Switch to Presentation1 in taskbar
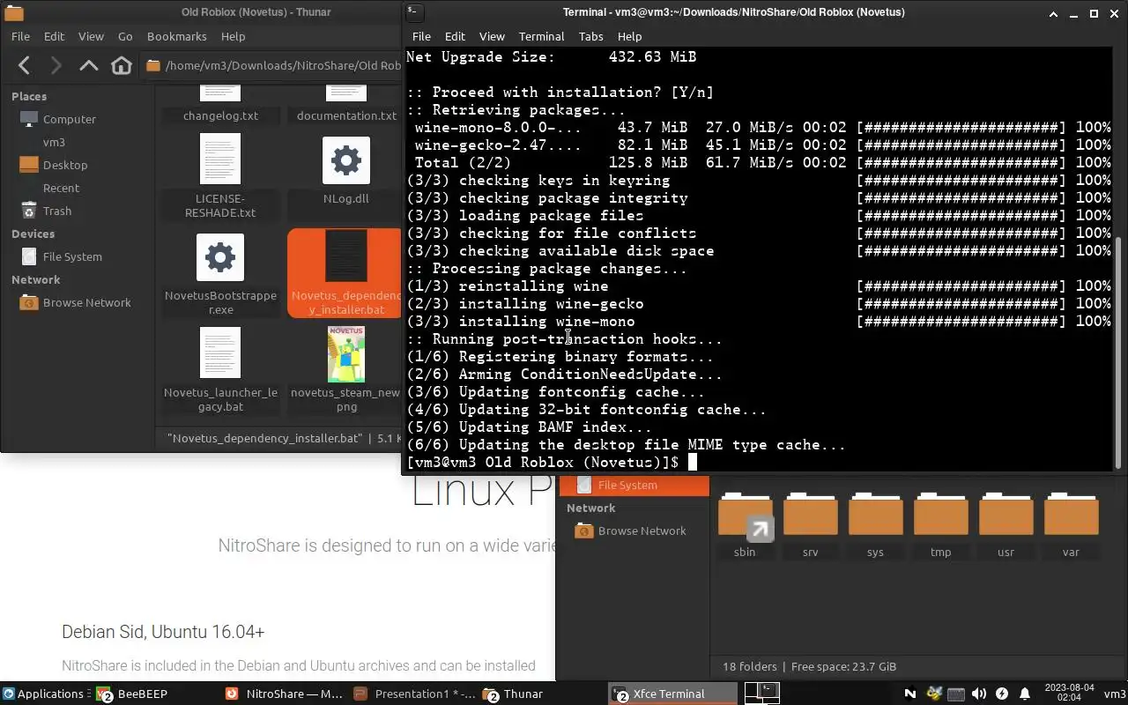 coord(413,694)
